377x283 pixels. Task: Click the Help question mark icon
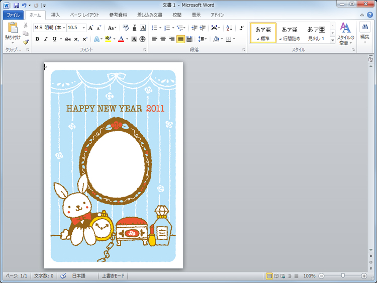370,15
